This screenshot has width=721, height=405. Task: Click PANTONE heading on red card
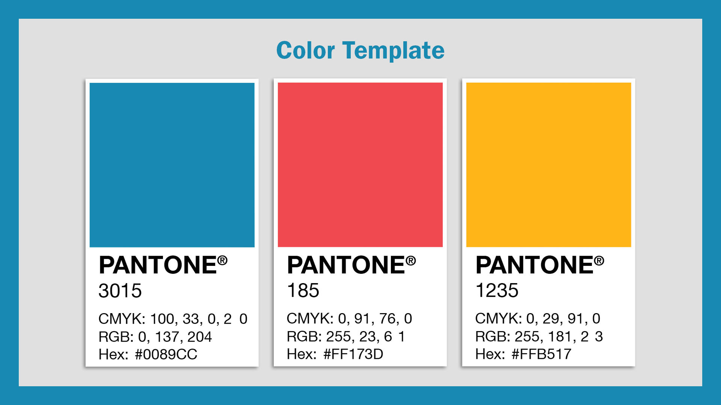(346, 265)
